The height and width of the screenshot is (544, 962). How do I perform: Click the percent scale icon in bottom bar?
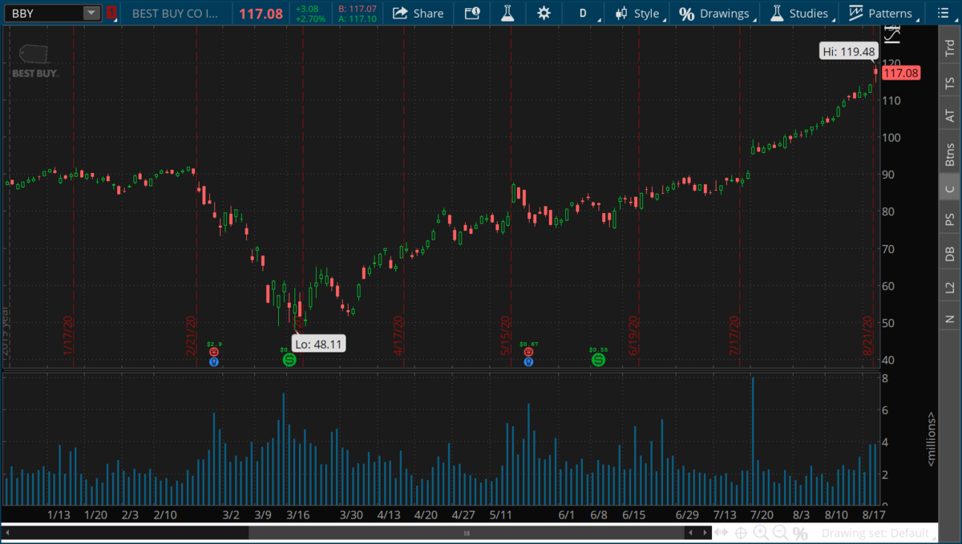(x=800, y=533)
